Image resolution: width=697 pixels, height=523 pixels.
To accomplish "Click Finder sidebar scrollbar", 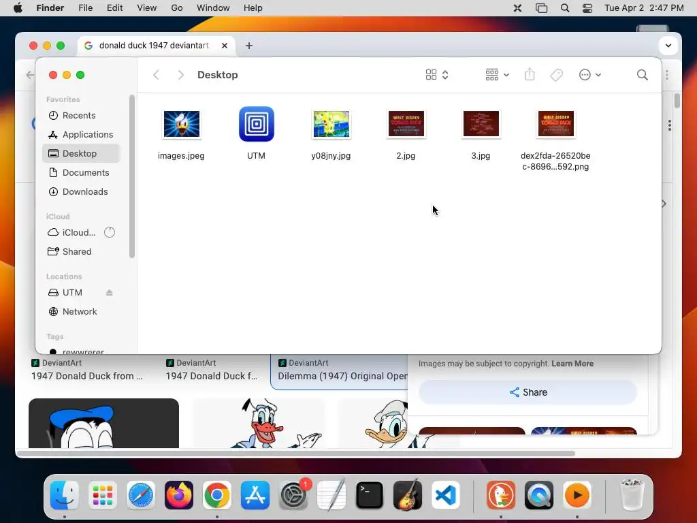I will click(131, 176).
